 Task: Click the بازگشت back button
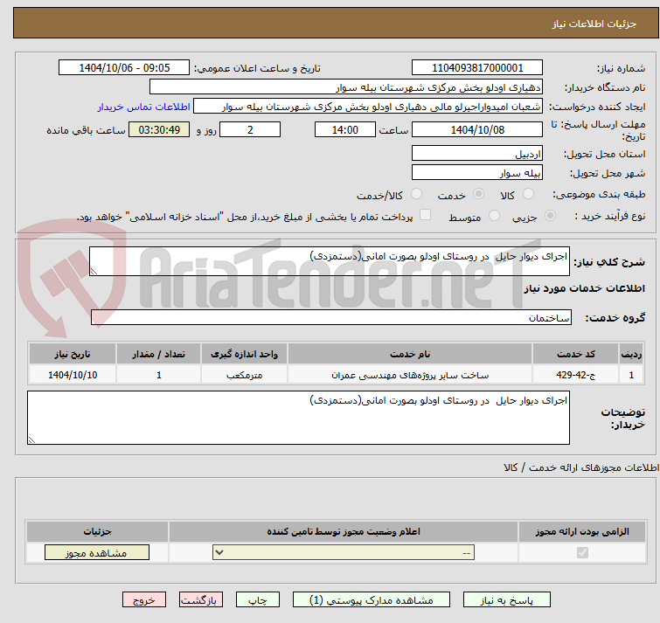pyautogui.click(x=201, y=600)
